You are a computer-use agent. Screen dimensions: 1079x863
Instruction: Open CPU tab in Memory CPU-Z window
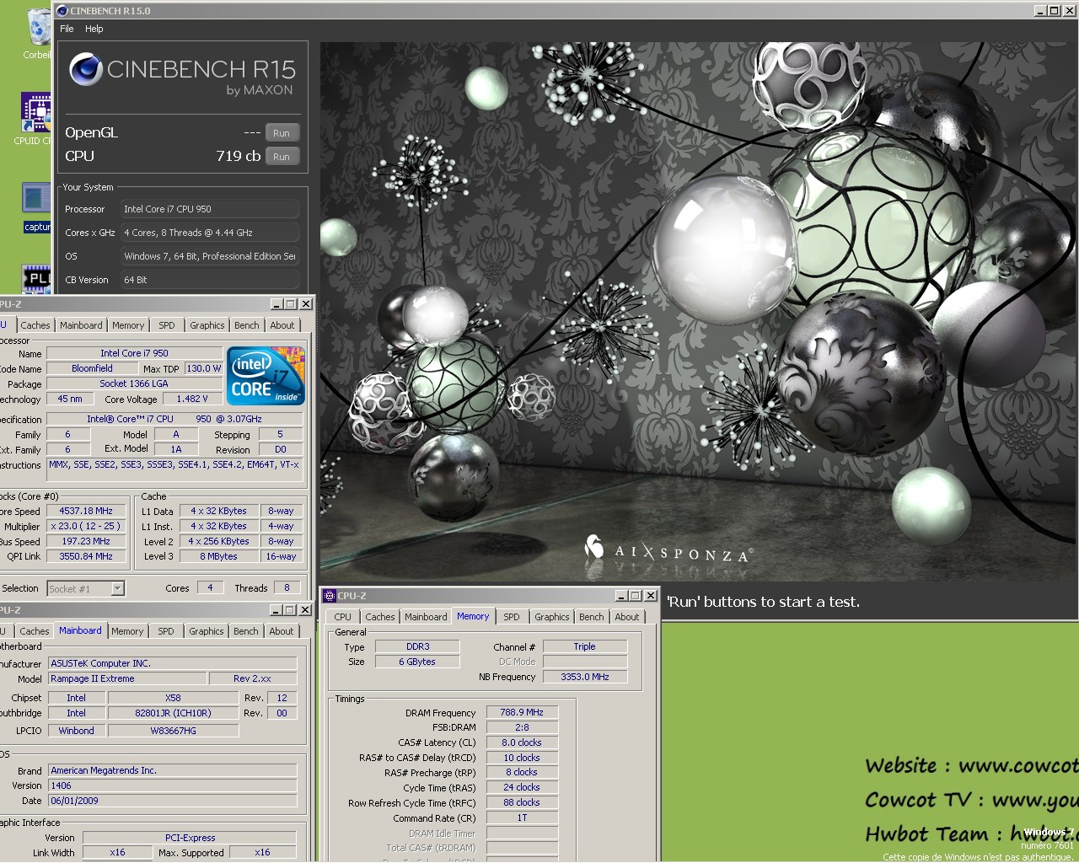[x=343, y=617]
